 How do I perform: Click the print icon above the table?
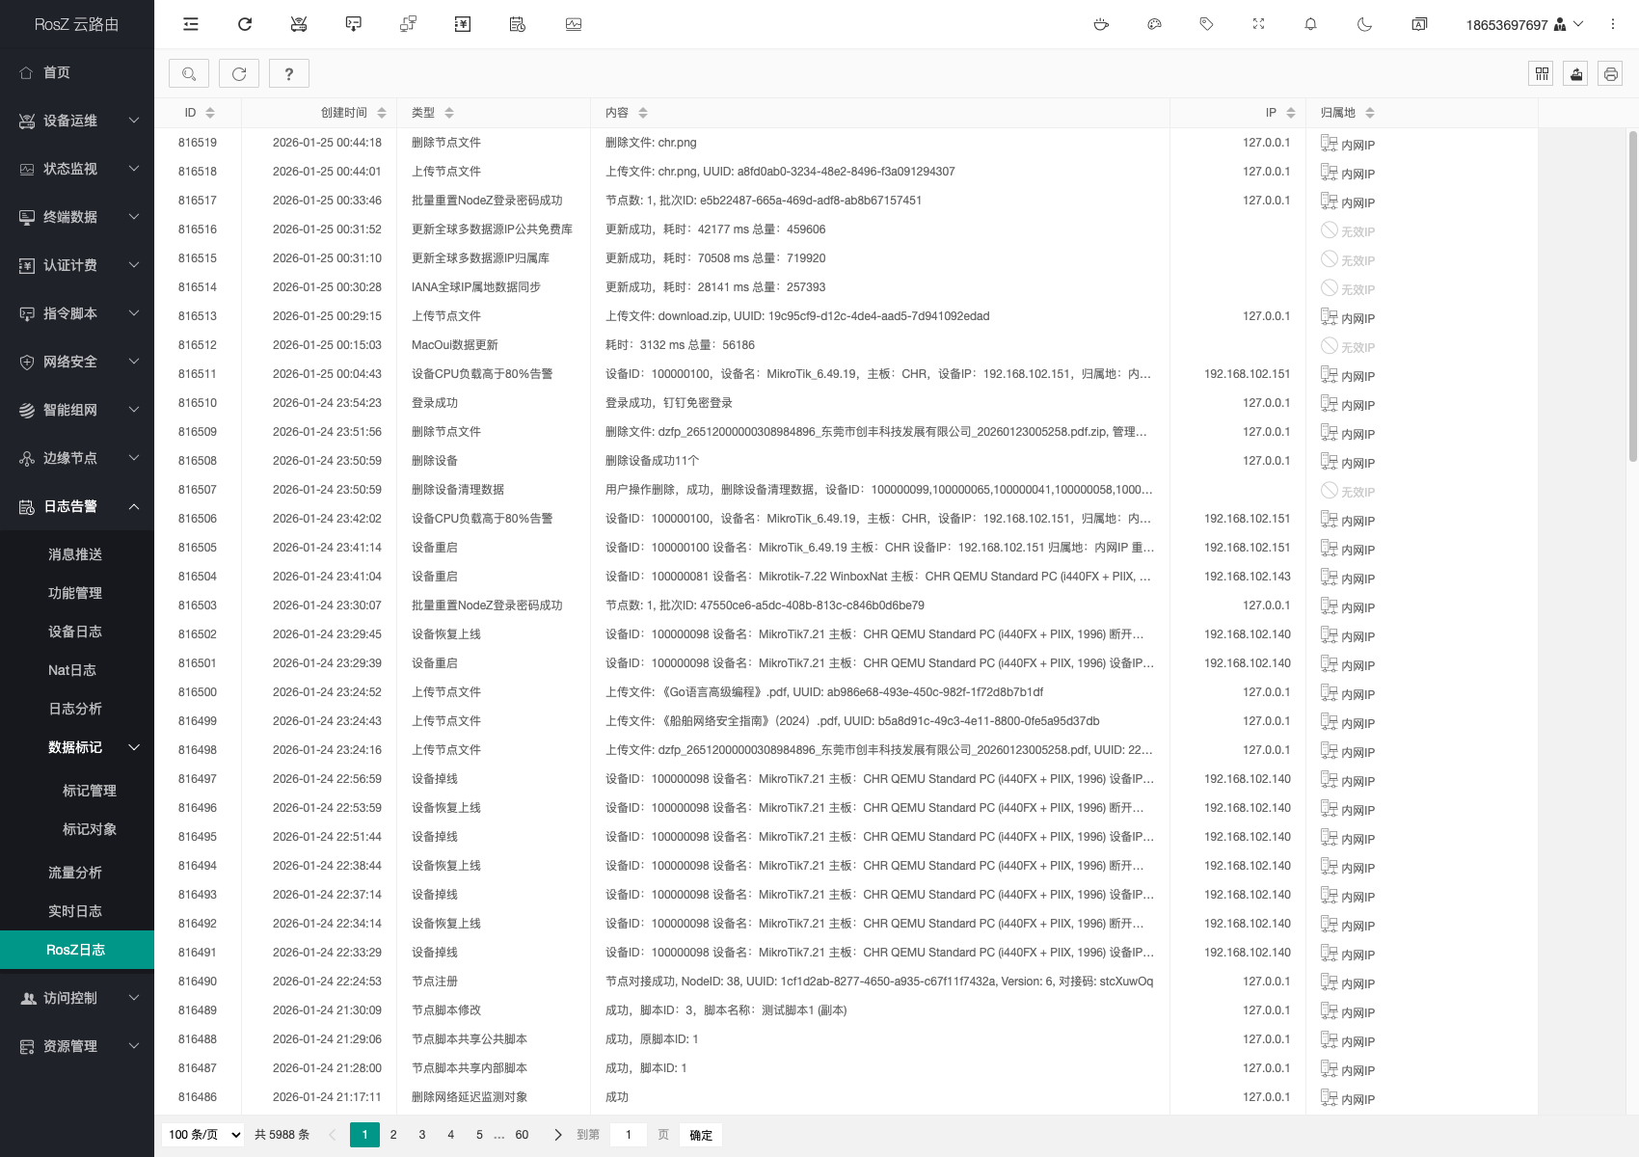click(1610, 73)
